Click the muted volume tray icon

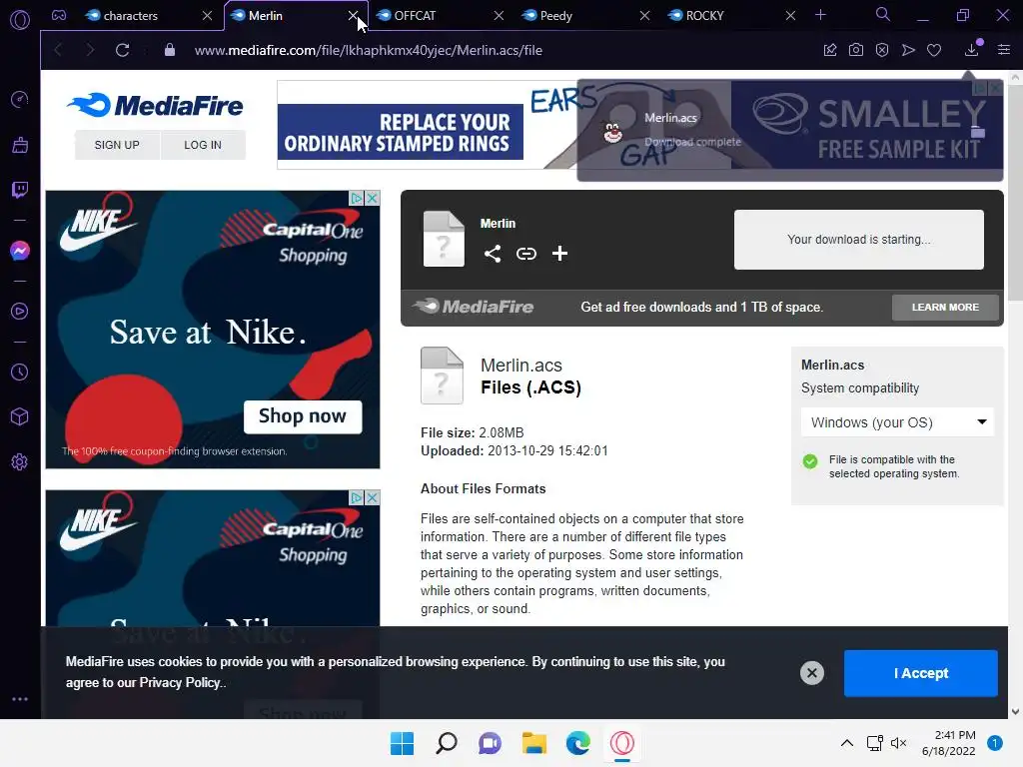(898, 743)
